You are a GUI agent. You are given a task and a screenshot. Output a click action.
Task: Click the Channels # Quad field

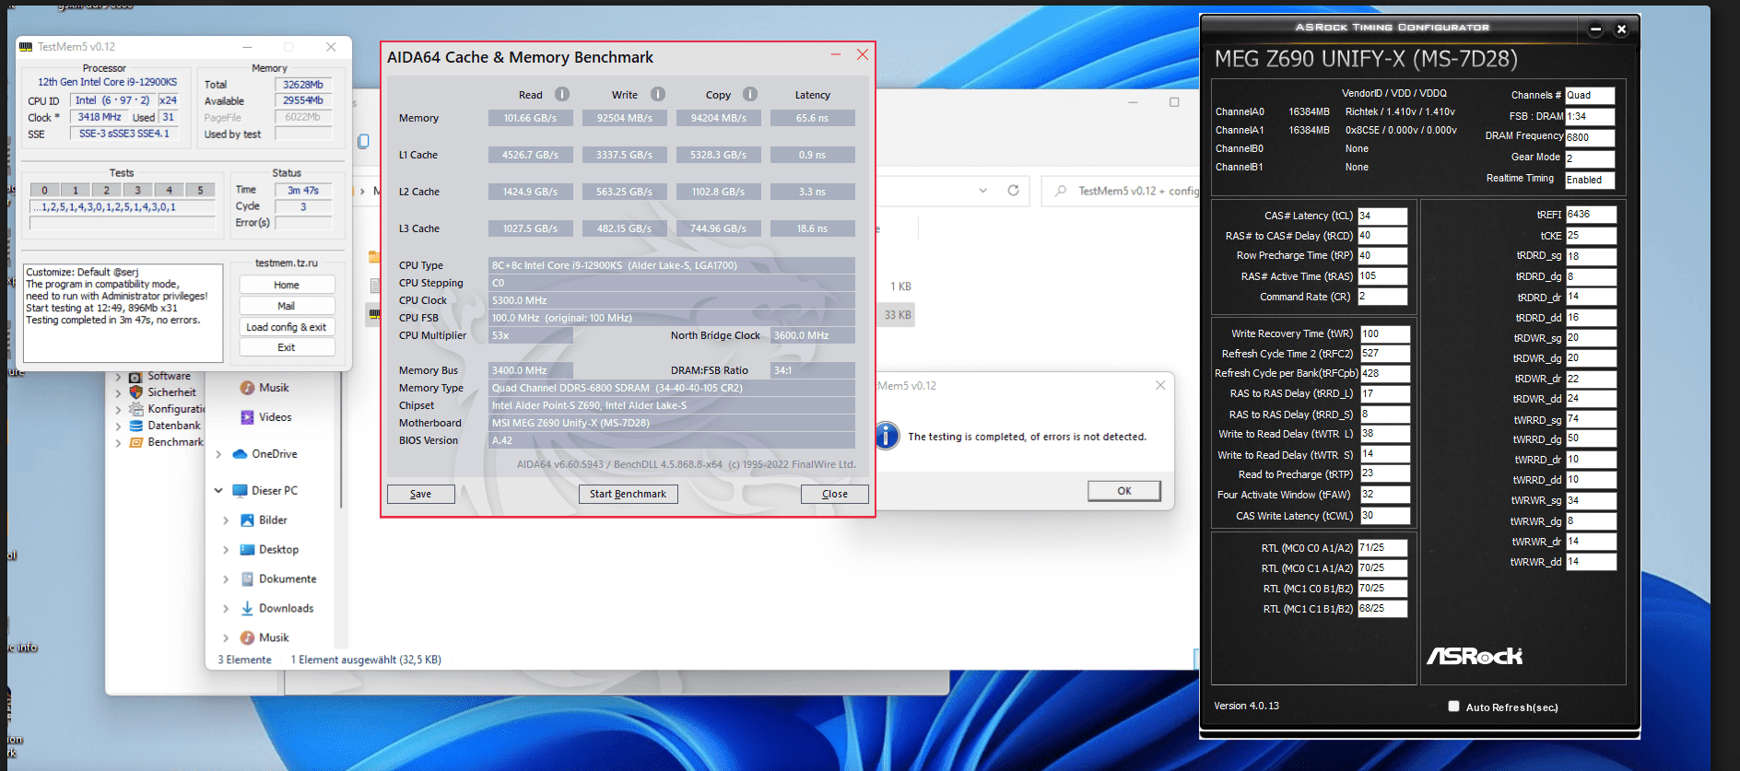pos(1590,96)
